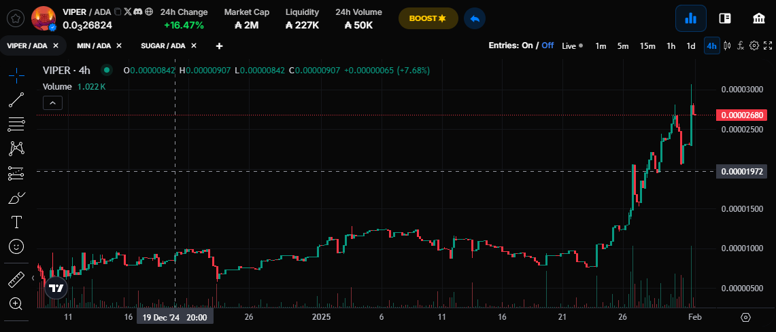Close the SUGAR / ADA tab
The width and height of the screenshot is (776, 332).
194,46
